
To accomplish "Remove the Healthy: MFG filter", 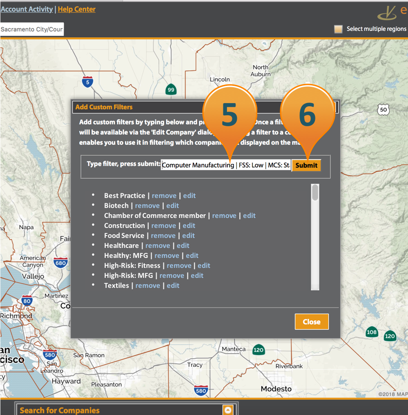I will point(167,256).
